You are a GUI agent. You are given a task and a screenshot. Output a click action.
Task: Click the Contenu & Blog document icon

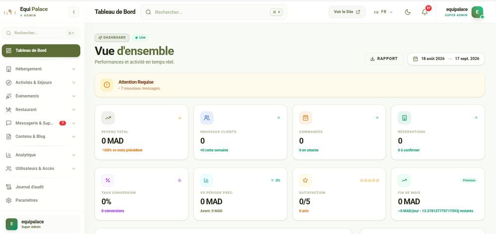click(9, 137)
